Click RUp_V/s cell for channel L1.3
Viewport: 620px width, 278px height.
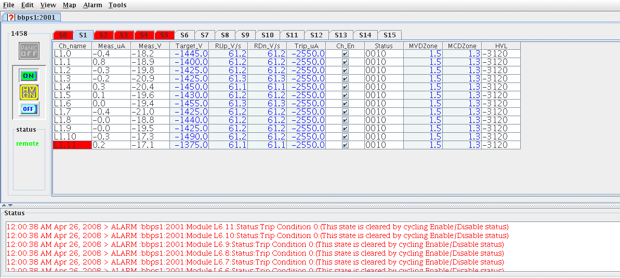pos(229,79)
